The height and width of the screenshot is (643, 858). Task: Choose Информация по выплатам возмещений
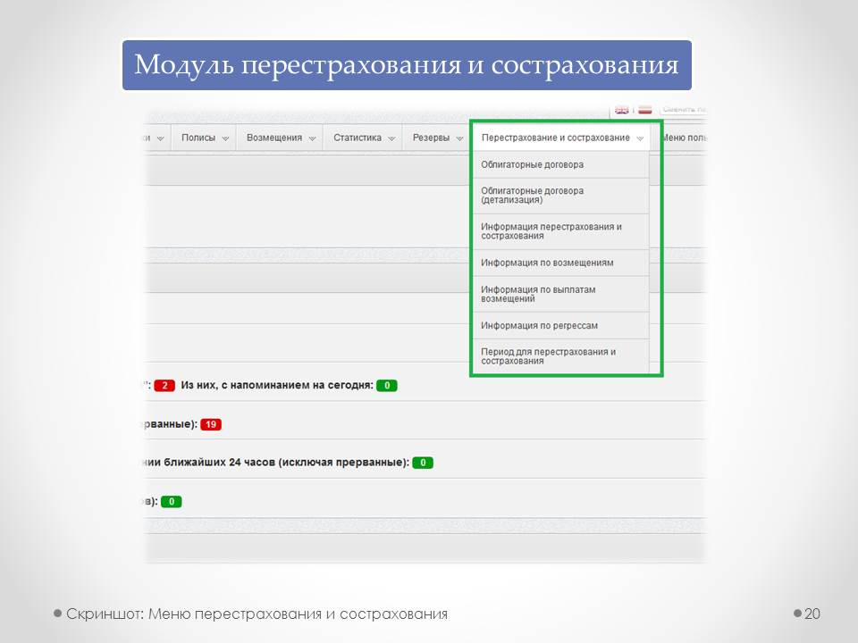pyautogui.click(x=561, y=294)
